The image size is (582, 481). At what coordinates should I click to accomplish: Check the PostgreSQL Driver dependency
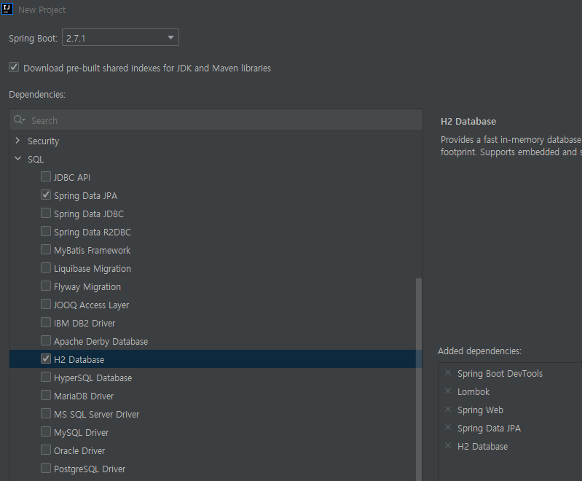pyautogui.click(x=46, y=468)
